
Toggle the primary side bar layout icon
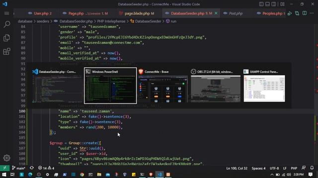point(261,4)
